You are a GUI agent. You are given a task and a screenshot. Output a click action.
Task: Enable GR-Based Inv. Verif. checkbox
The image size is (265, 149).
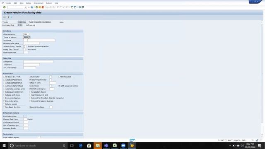click(x=5, y=77)
